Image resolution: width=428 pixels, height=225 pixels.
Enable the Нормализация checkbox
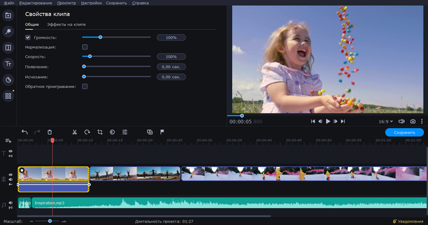(85, 47)
